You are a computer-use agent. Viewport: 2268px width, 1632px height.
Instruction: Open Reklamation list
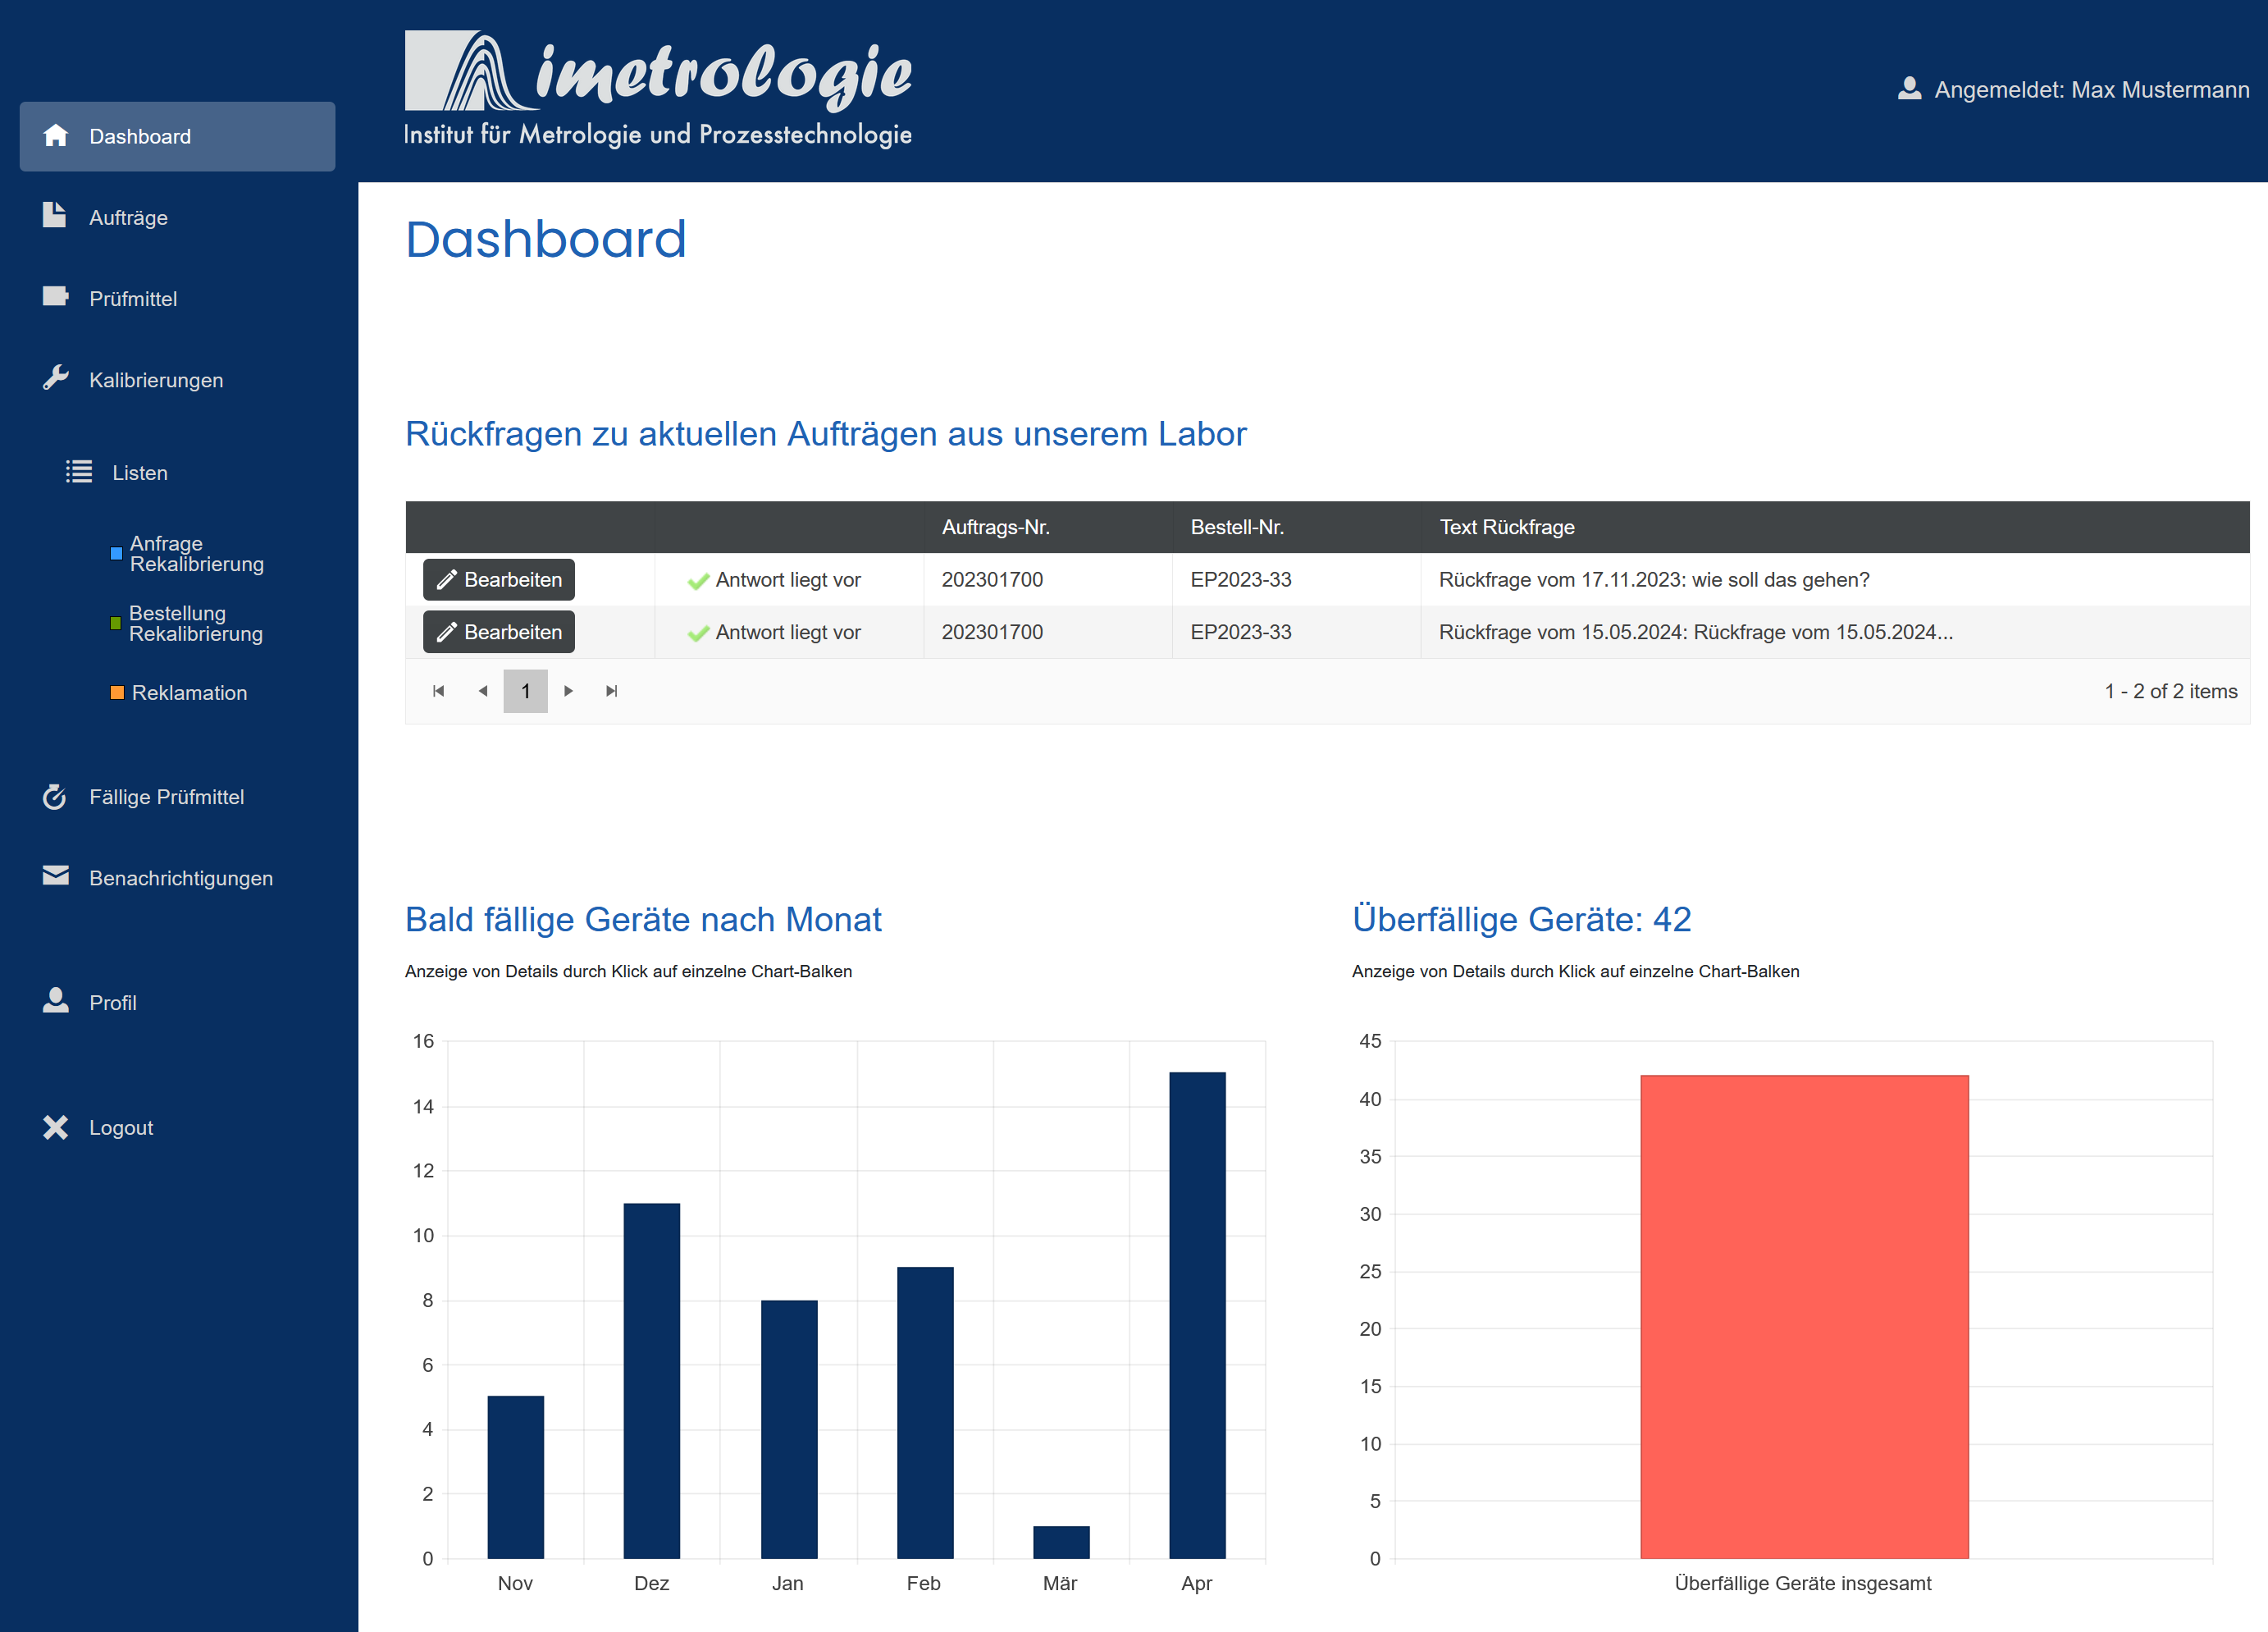[189, 693]
